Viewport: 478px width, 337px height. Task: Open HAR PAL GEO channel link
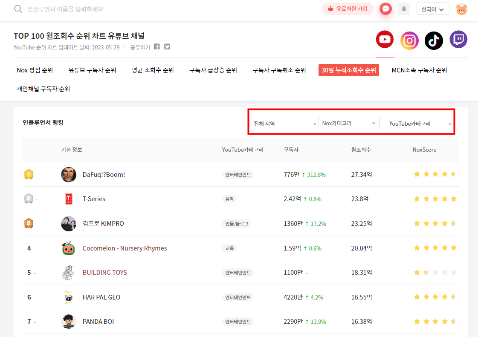(x=101, y=297)
